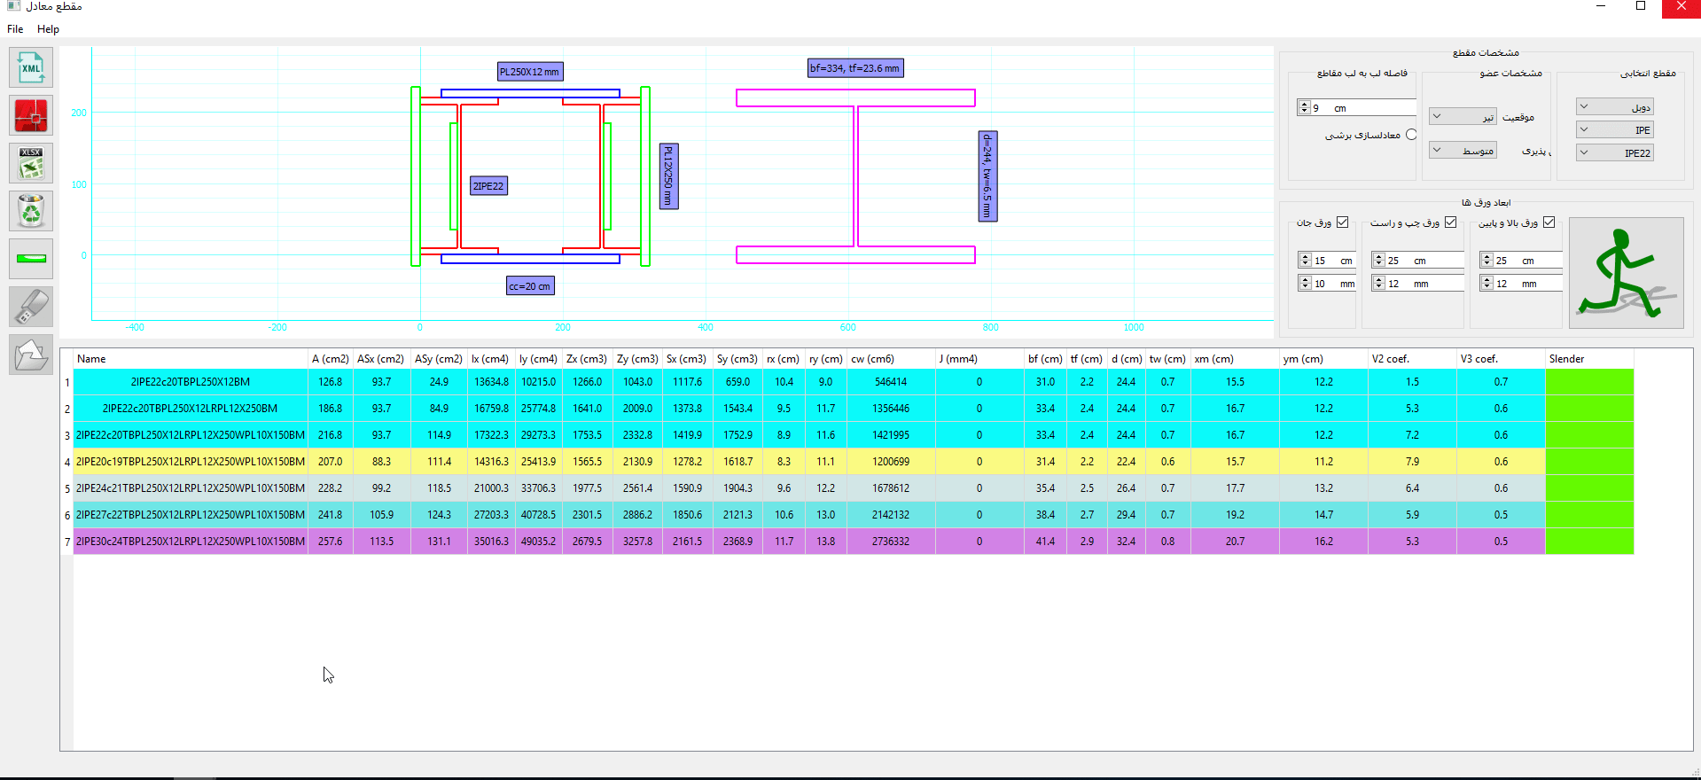Open the متوسط ductility dropdown
Image resolution: width=1701 pixels, height=780 pixels.
tap(1463, 151)
